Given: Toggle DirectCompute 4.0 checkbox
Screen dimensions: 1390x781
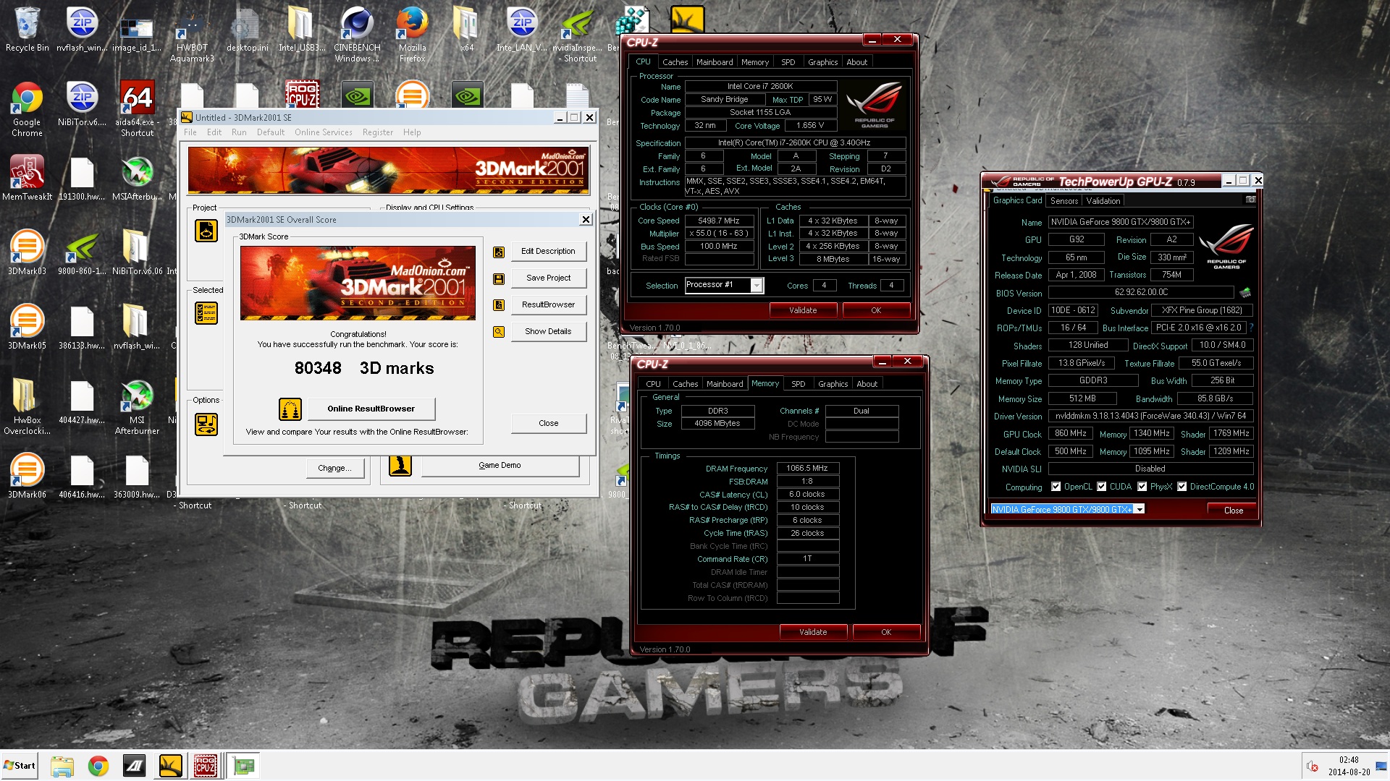Looking at the screenshot, I should point(1181,487).
